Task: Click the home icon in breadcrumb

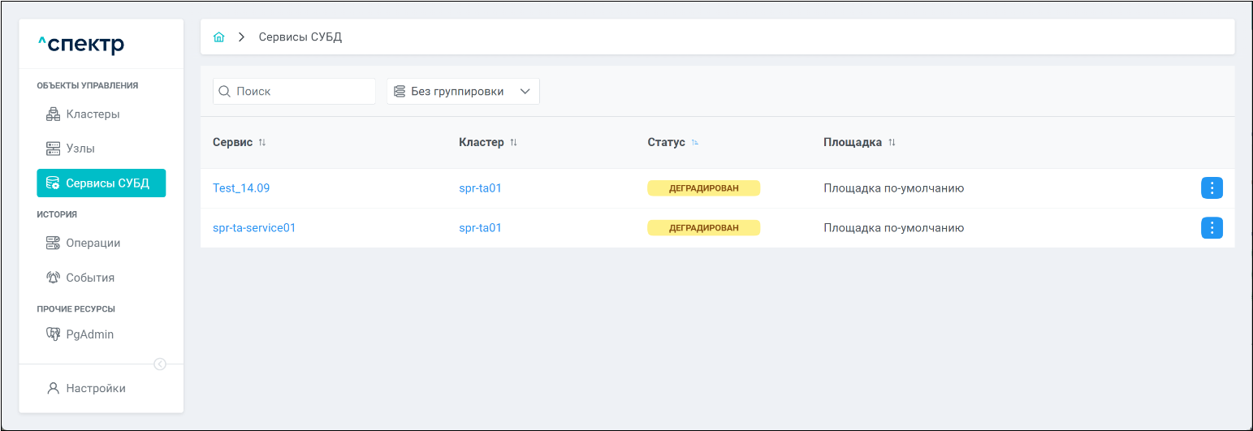Action: click(218, 37)
